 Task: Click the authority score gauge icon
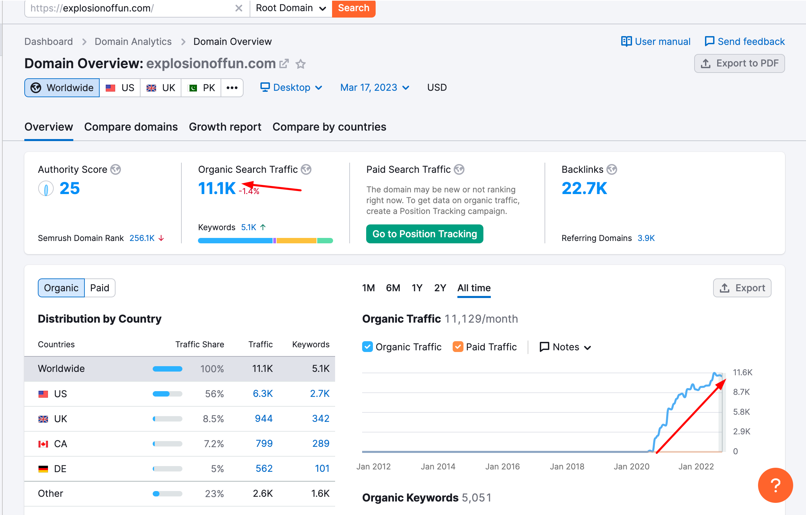click(46, 188)
